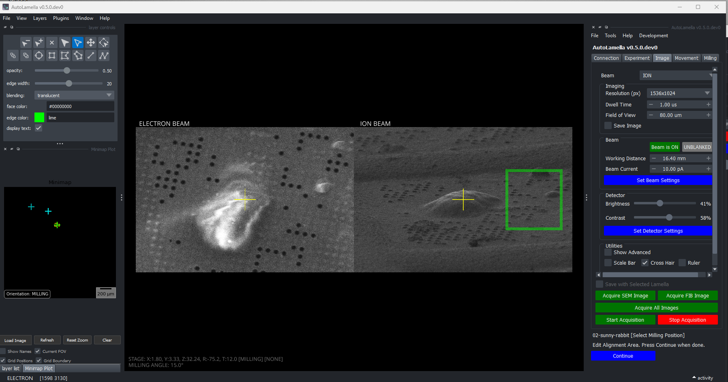Click the lime edge color swatch
Image resolution: width=728 pixels, height=382 pixels.
coord(39,118)
